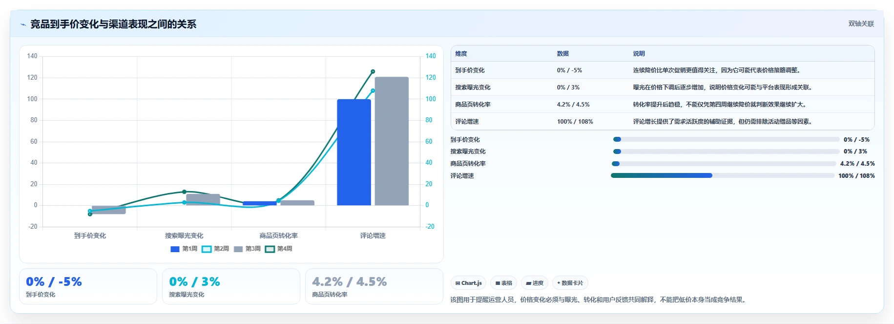Click table cell 0% / 3%
This screenshot has height=324, width=894.
coord(568,87)
